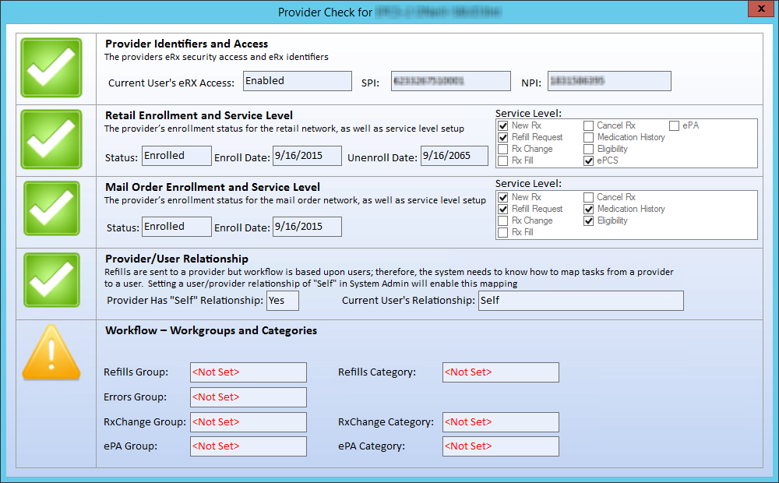Click the RxChange Category field

pos(501,422)
